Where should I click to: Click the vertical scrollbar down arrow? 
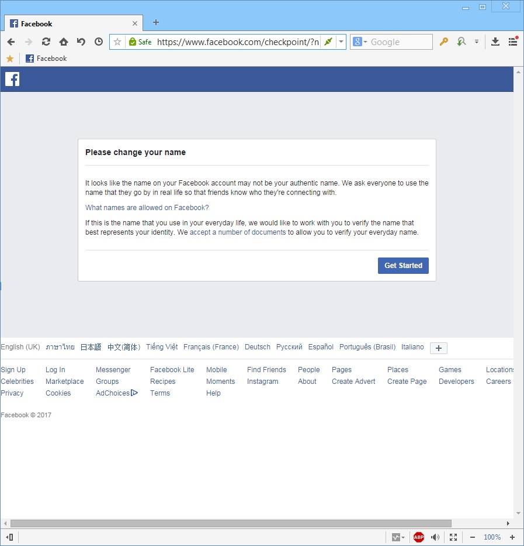point(518,513)
